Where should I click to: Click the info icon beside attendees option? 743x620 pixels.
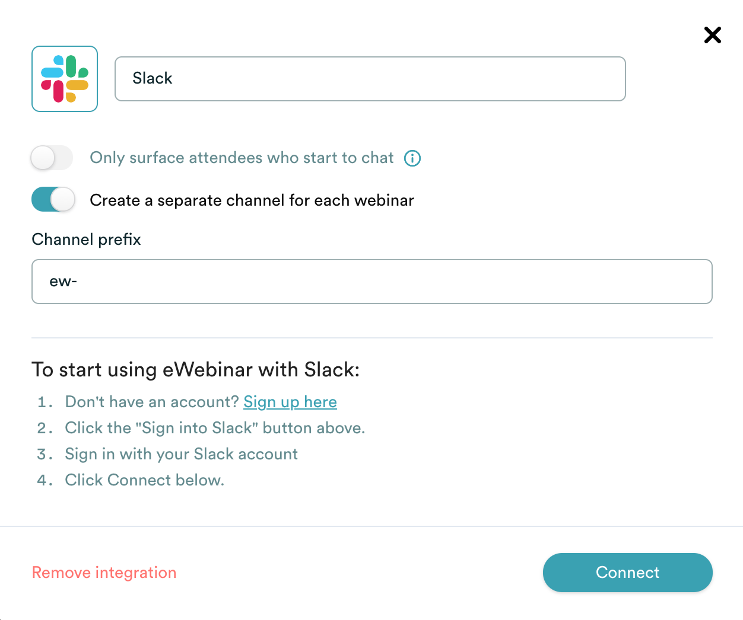(x=412, y=158)
